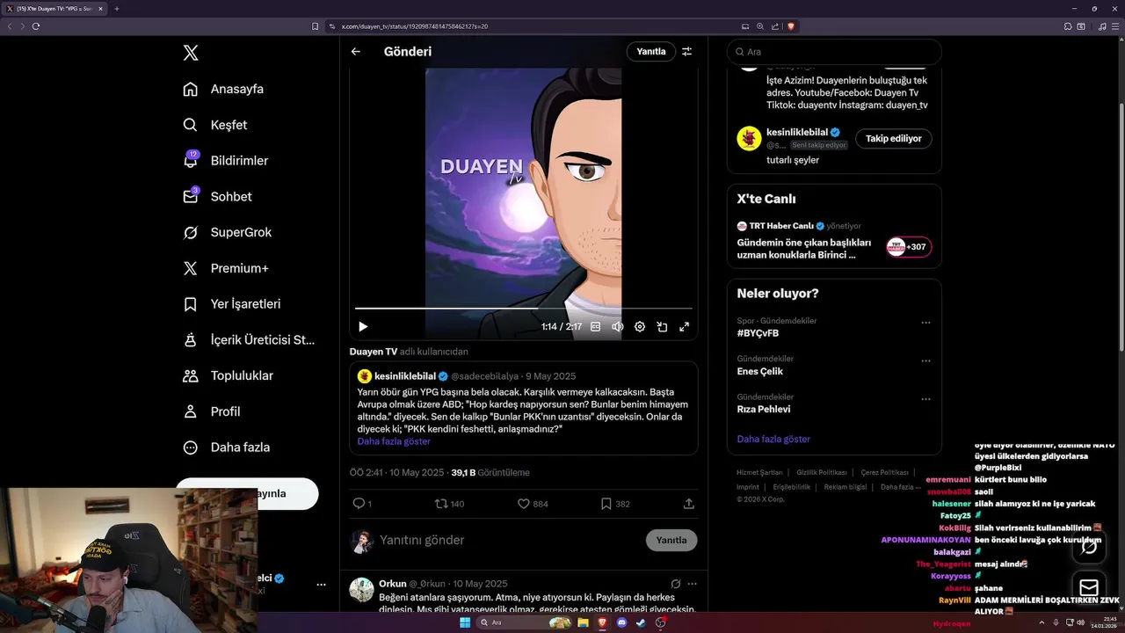Click reply icon with 1 comment
The image size is (1125, 633).
coord(362,504)
